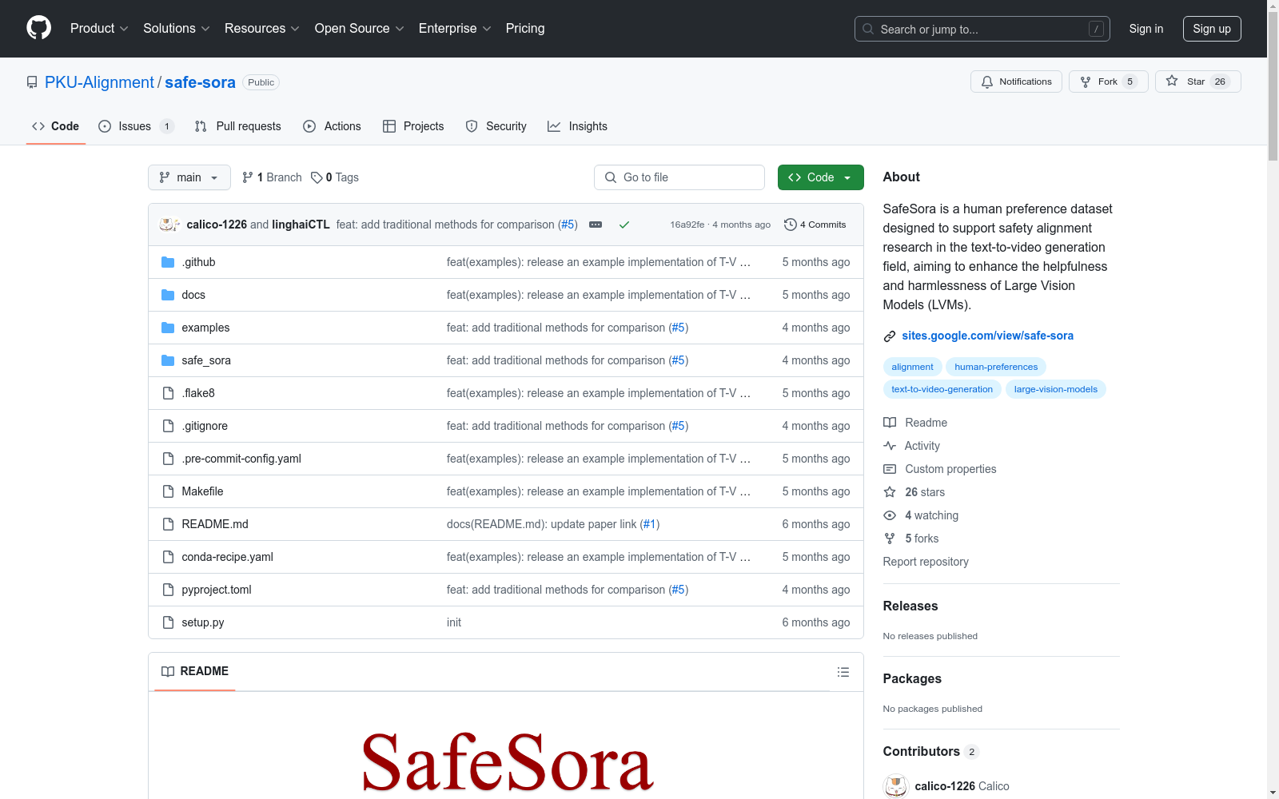
Task: Click the link chain icon beside website
Action: 889,336
